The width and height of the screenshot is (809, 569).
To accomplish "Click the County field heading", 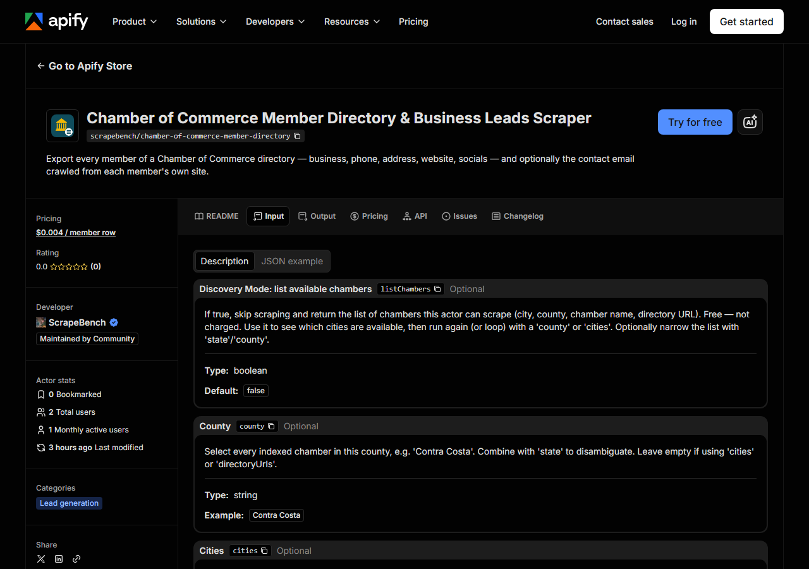I will click(215, 426).
